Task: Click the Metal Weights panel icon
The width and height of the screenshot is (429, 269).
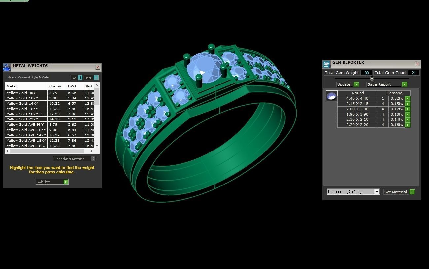Action: pos(7,67)
